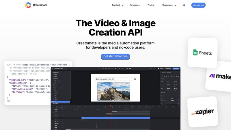The image size is (231, 130).
Task: Select the Text tool in editor toolbar
Action: pos(112,68)
